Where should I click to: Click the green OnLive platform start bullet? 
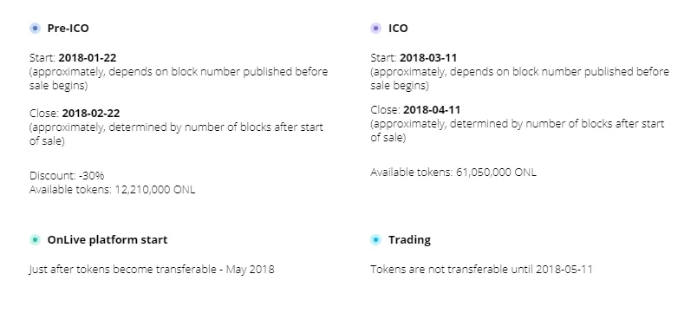click(x=35, y=240)
